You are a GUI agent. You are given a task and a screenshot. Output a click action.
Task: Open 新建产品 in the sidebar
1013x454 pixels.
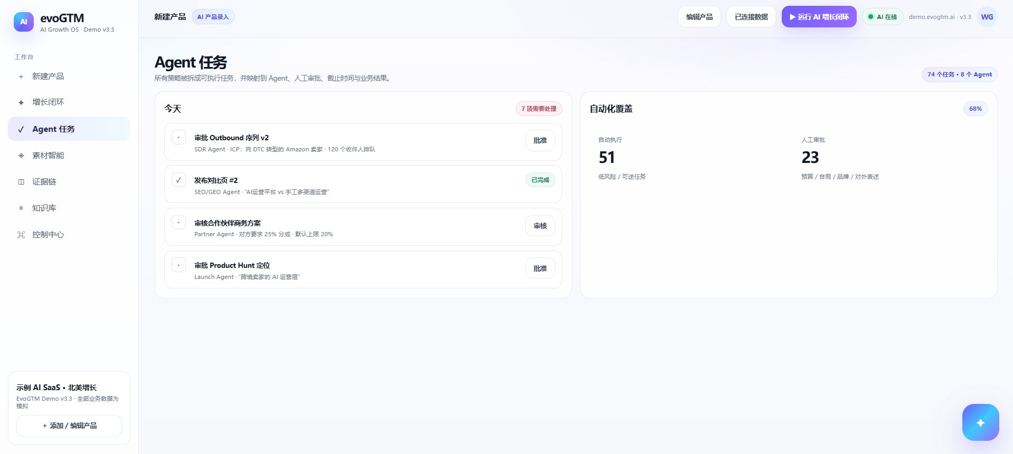tap(69, 76)
